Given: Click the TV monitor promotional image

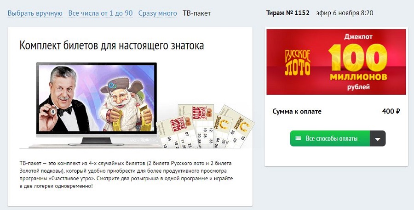Looking at the screenshot, I should tap(97, 104).
